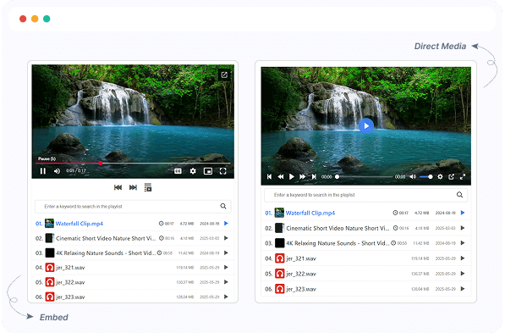Skip to previous item in the Direct Media controls

(269, 176)
